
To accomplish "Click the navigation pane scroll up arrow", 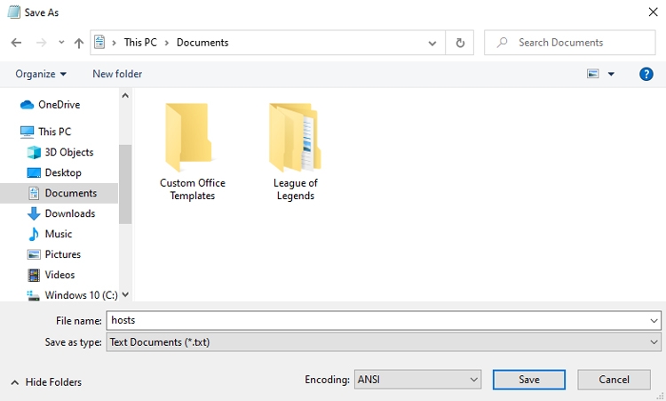I will click(125, 96).
